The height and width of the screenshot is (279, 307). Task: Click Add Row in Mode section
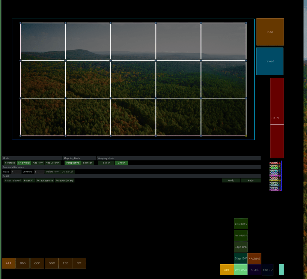(38, 163)
